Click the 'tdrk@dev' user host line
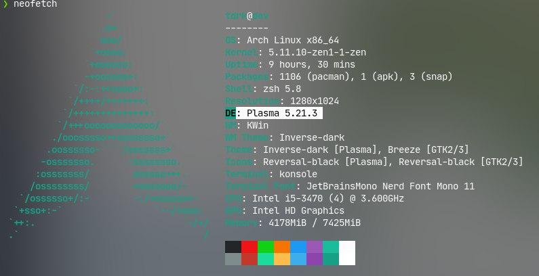 (247, 16)
